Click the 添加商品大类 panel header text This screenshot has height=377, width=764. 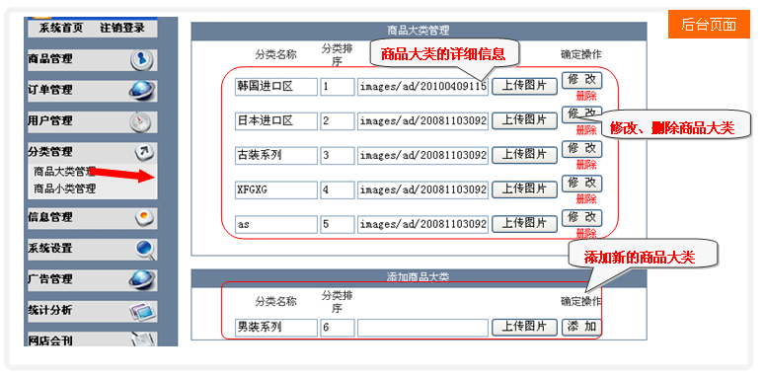(419, 277)
